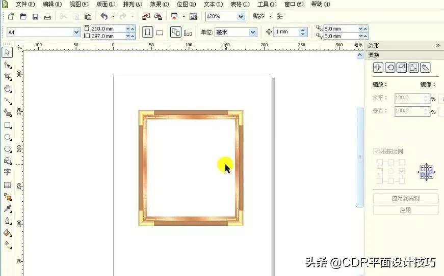Click the Paste clipboard icon
The height and width of the screenshot is (276, 444).
pyautogui.click(x=88, y=17)
